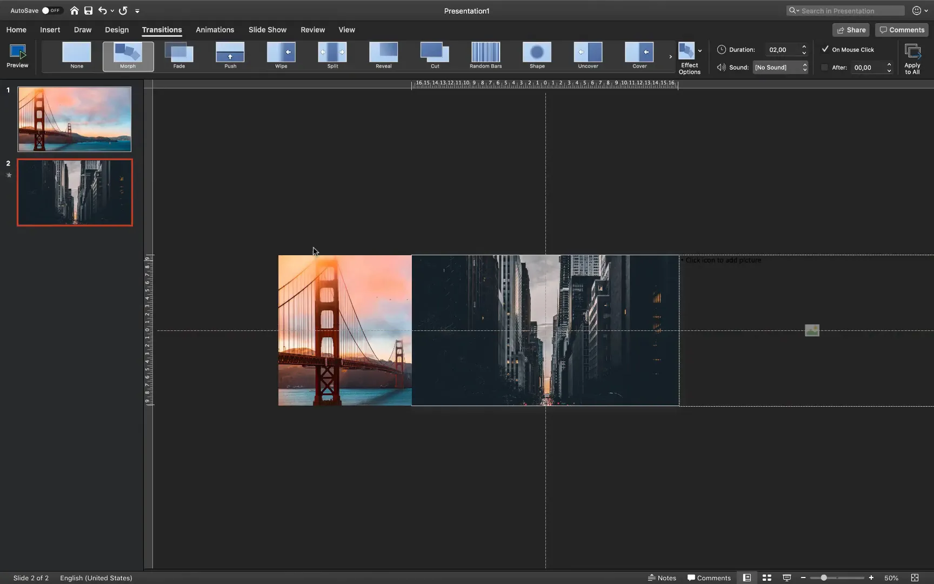Screen dimensions: 934x584
Task: Apply the Uncover transition
Action: pyautogui.click(x=588, y=56)
